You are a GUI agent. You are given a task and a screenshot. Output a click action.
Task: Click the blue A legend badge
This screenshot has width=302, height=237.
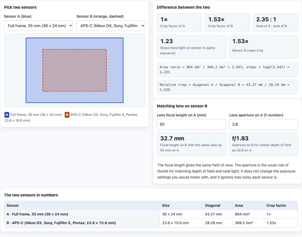tap(7, 115)
